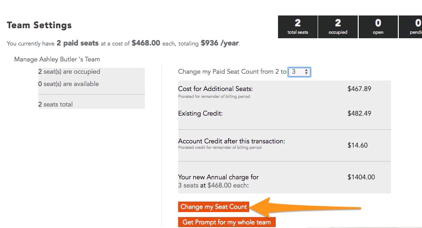The height and width of the screenshot is (228, 422).
Task: Click the Existing Credit amount $482.49
Action: [359, 113]
